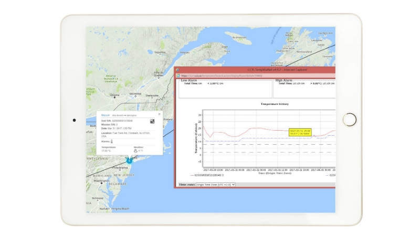Click the weather icon in the popup
Image resolution: width=420 pixels, height=236 pixels.
coord(136,152)
